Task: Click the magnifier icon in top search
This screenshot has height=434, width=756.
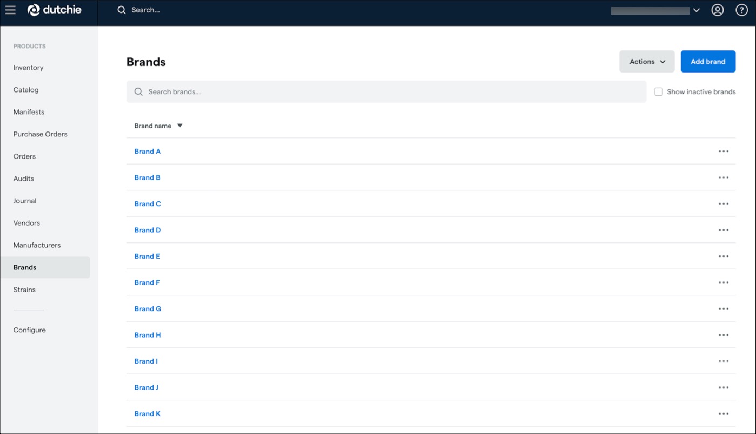Action: click(122, 10)
